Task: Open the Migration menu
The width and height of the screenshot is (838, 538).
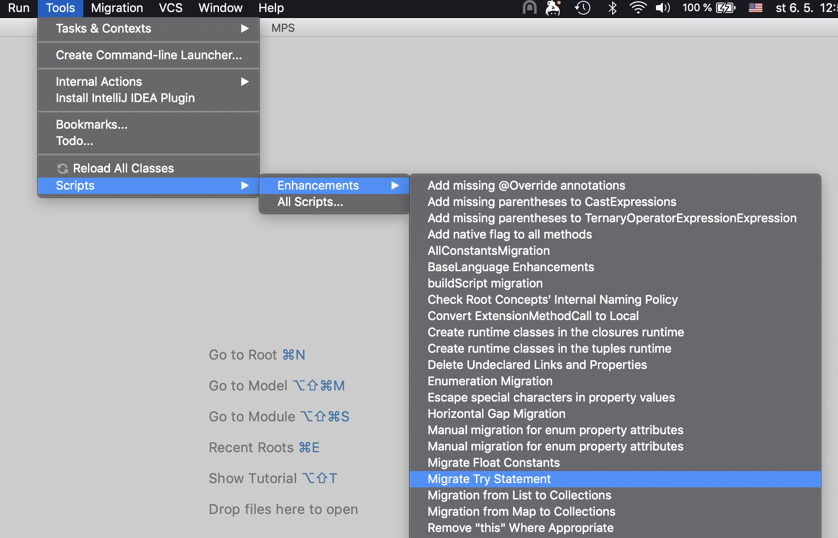Action: tap(117, 8)
